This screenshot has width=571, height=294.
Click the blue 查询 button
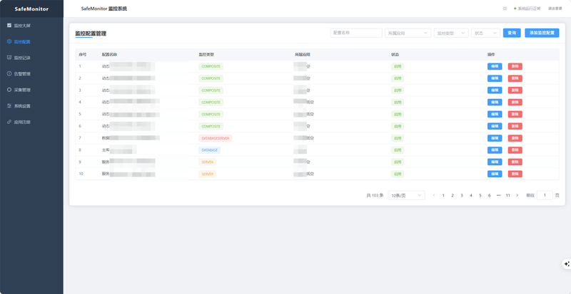pos(512,33)
